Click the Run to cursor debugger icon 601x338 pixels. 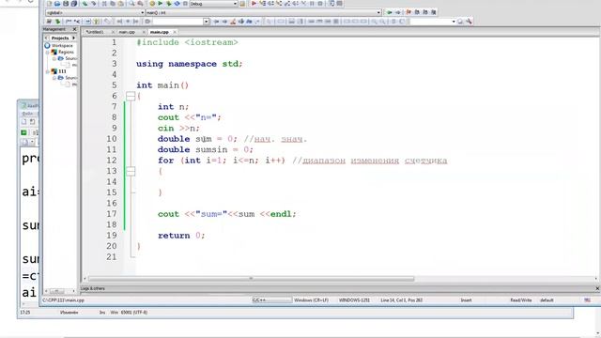[x=262, y=4]
